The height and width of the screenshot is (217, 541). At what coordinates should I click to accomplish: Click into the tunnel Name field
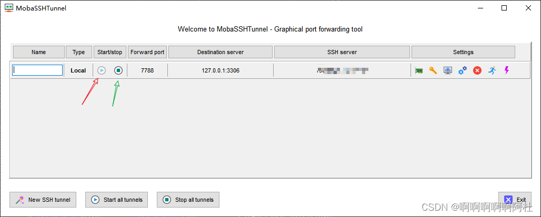coord(37,70)
